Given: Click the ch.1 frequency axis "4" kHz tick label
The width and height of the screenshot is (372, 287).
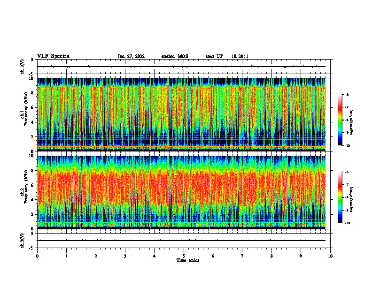Looking at the screenshot, I should tap(33, 122).
